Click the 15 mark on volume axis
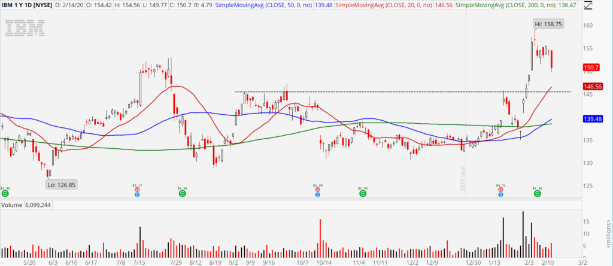 tap(587, 222)
